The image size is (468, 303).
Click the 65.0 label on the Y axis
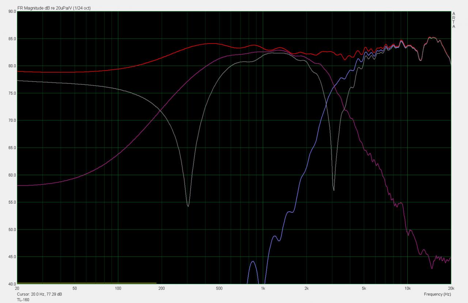click(x=12, y=148)
